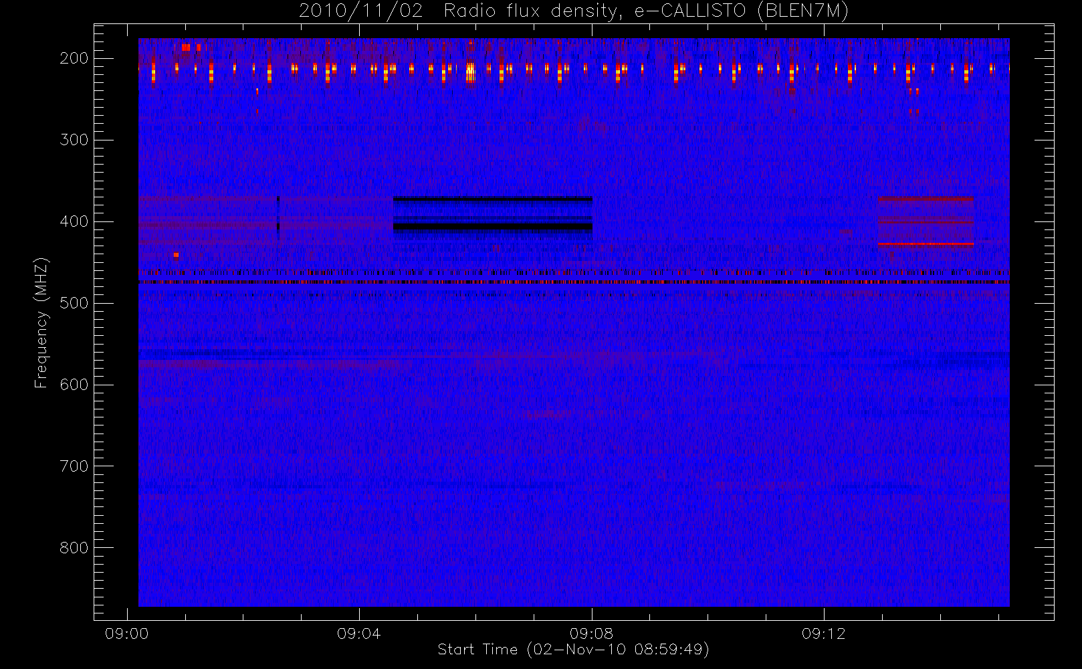
Task: Click the 400 frequency tick label
Action: 74,221
